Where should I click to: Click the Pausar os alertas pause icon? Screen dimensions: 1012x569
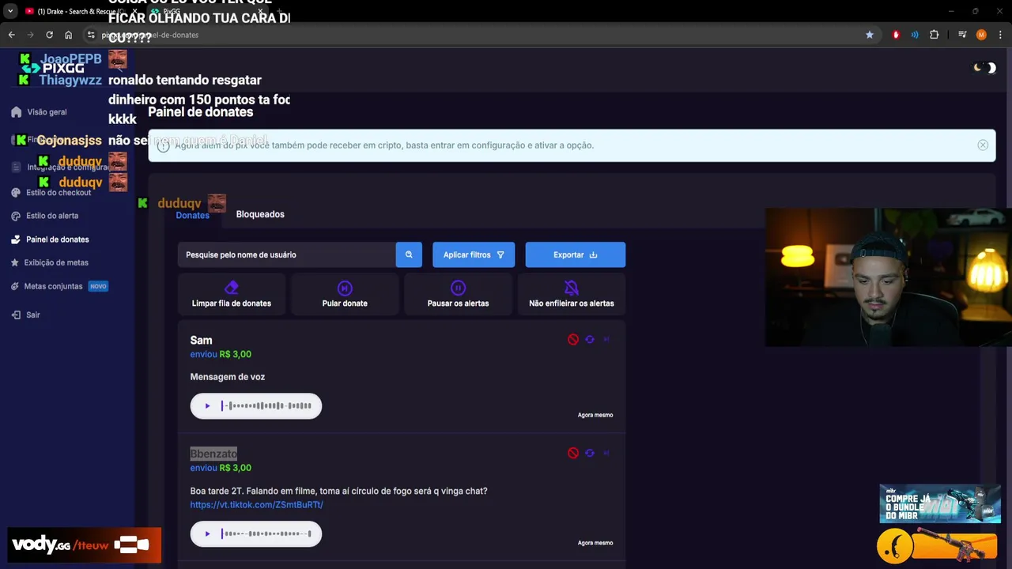[x=458, y=288]
